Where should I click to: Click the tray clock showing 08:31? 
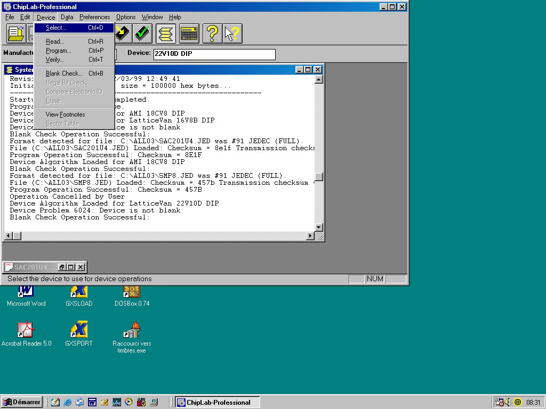[533, 403]
